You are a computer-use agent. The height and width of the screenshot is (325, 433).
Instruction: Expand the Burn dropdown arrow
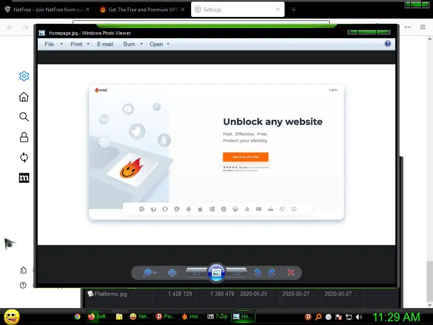[141, 44]
